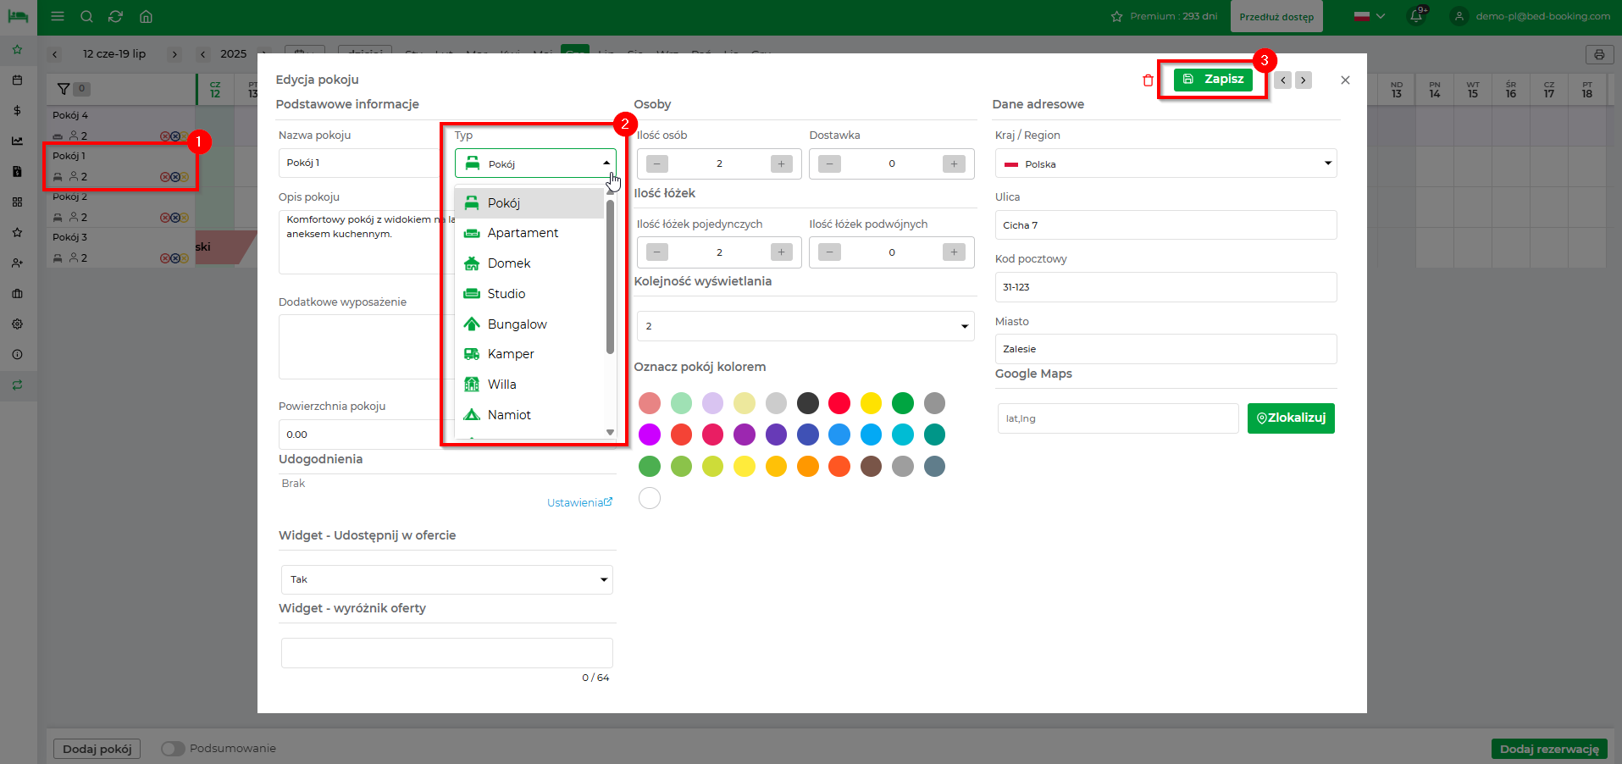Screen dimensions: 1622x764
Task: Select Studio in the type list
Action: tap(529, 294)
